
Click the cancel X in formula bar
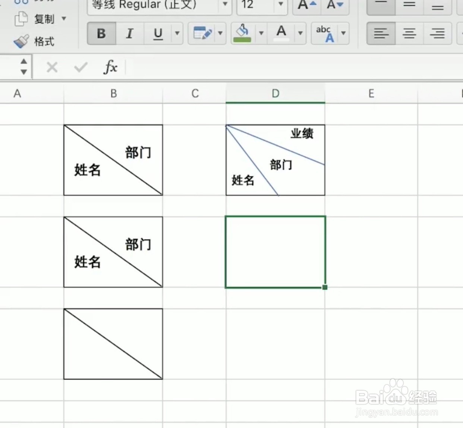point(52,67)
